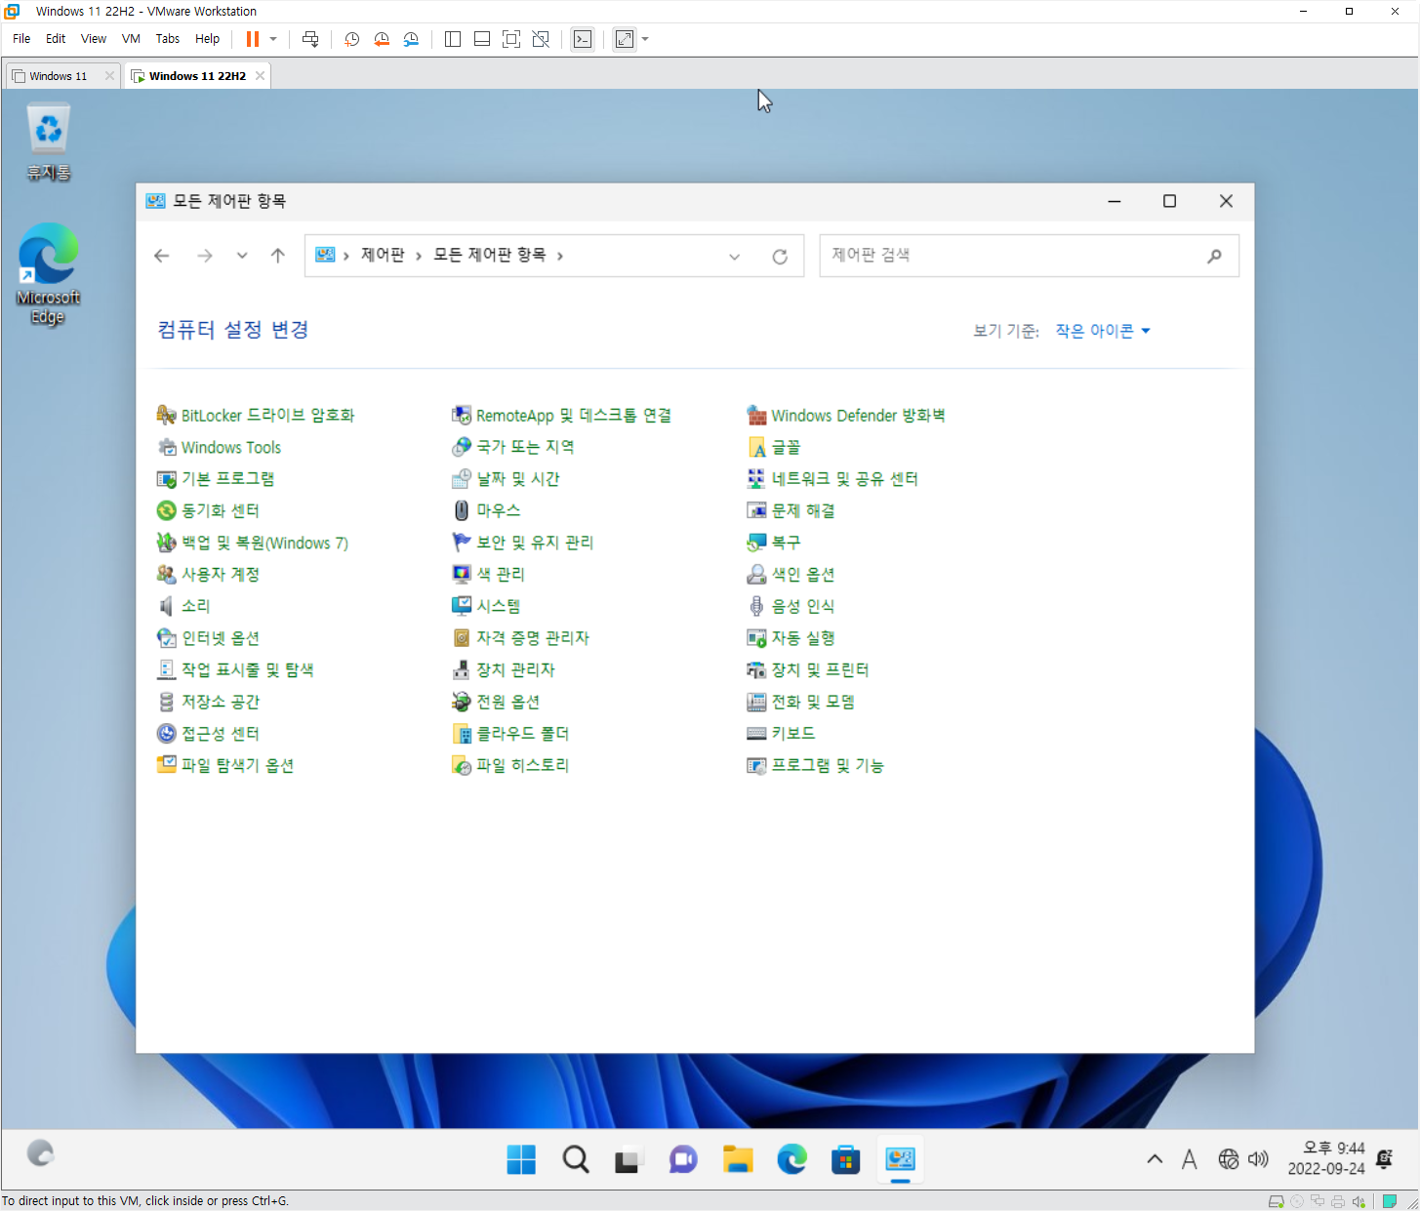Viewport: 1420px width, 1211px height.
Task: Open 음성 인식 microphone icon
Action: pyautogui.click(x=756, y=606)
